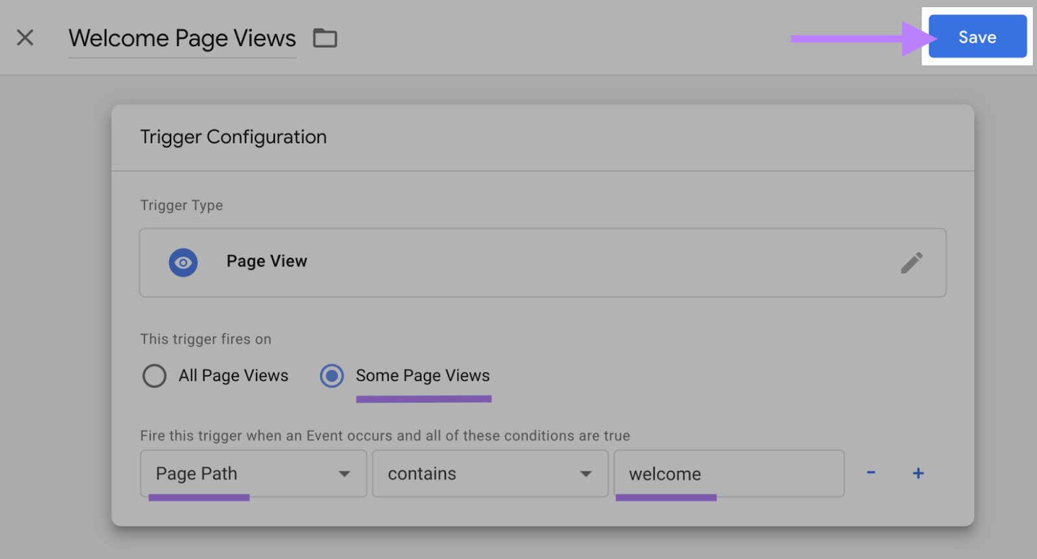The width and height of the screenshot is (1037, 559).
Task: Close the trigger editor with the X icon
Action: (x=25, y=38)
